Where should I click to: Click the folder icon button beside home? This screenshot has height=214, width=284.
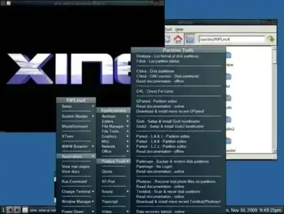click(190, 39)
